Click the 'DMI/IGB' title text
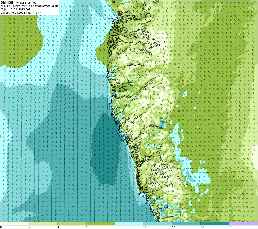 click(x=7, y=3)
